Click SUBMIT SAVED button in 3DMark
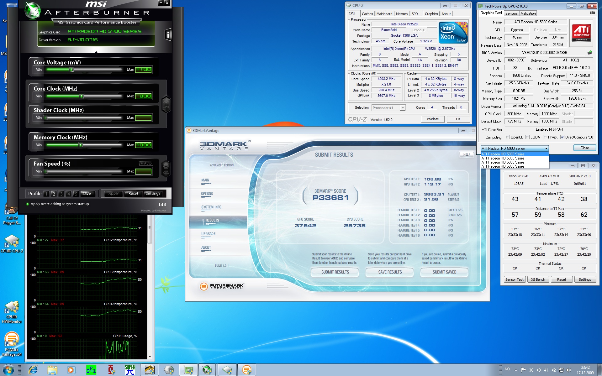The width and height of the screenshot is (602, 376). click(444, 272)
